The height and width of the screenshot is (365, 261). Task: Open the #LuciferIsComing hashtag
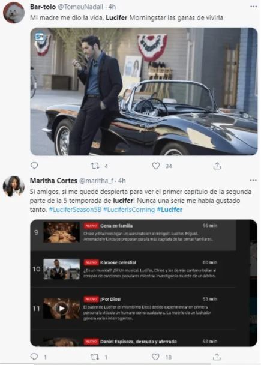129,210
